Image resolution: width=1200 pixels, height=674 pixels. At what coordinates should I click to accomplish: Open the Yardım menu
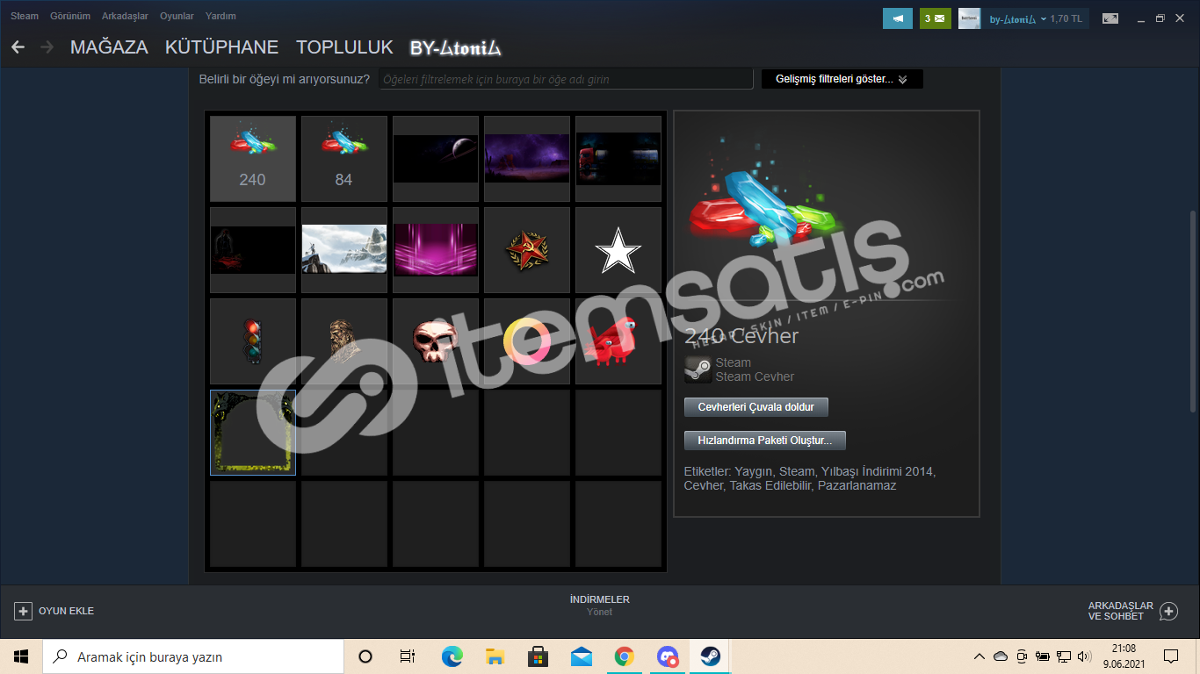(x=220, y=16)
